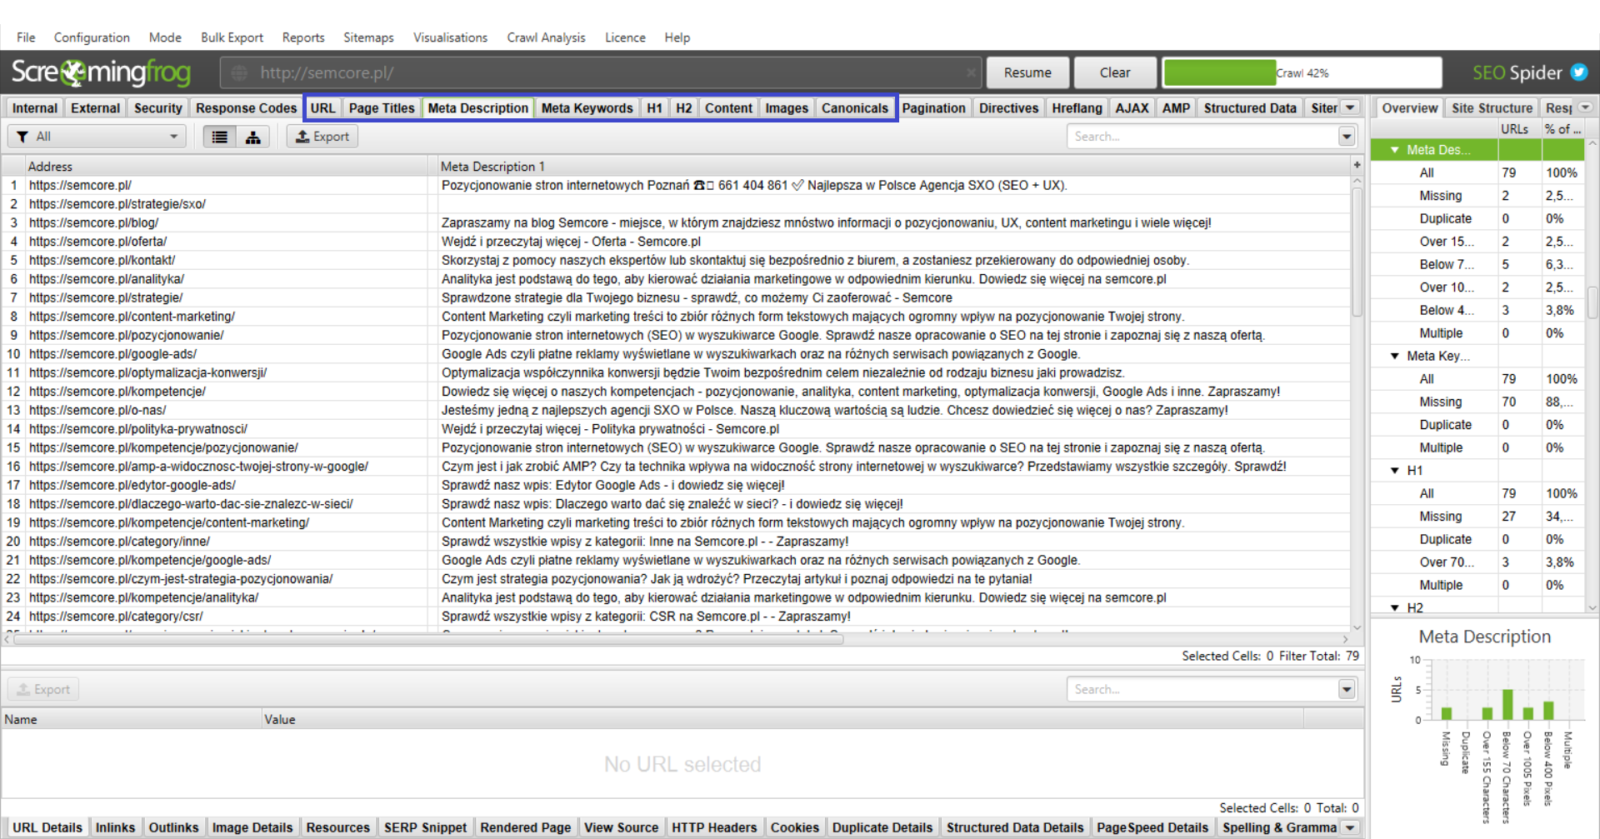The height and width of the screenshot is (839, 1600).
Task: Select the Missing row under Meta Description
Action: pos(1477,196)
